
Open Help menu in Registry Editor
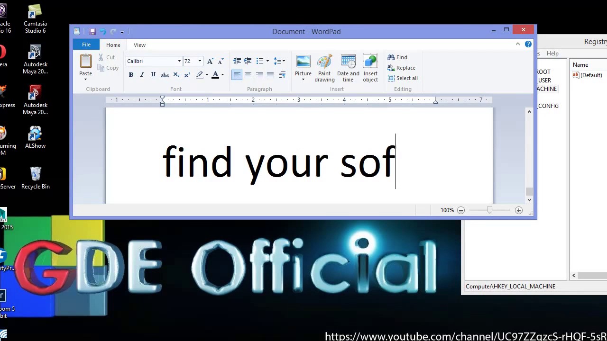(x=552, y=54)
